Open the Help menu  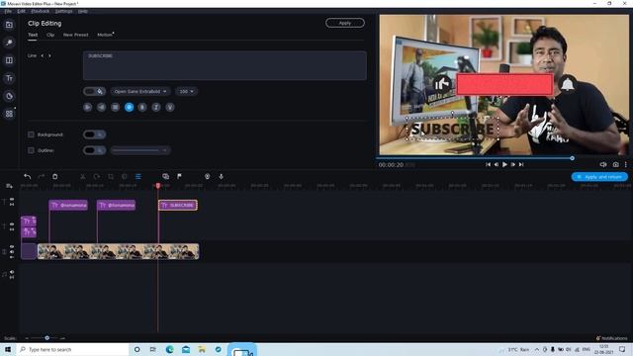click(x=83, y=11)
